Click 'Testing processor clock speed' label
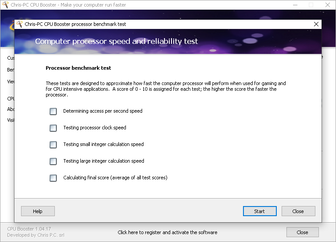Screen dimensions: 336x242 point(94,128)
